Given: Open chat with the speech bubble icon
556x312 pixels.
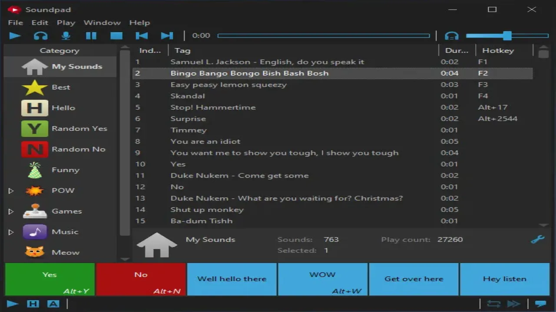Looking at the screenshot, I should (540, 304).
